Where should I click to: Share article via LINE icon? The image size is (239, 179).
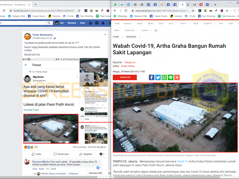point(171,77)
